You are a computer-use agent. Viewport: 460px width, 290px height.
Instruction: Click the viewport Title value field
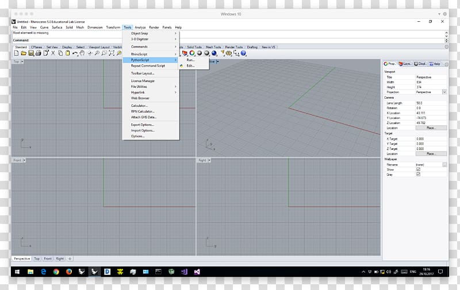(x=431, y=78)
